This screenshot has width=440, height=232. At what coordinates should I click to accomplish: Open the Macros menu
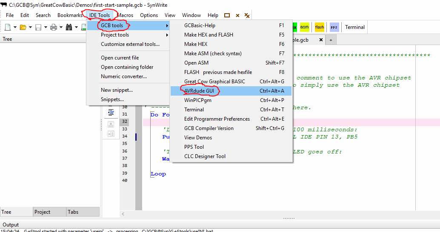[125, 15]
